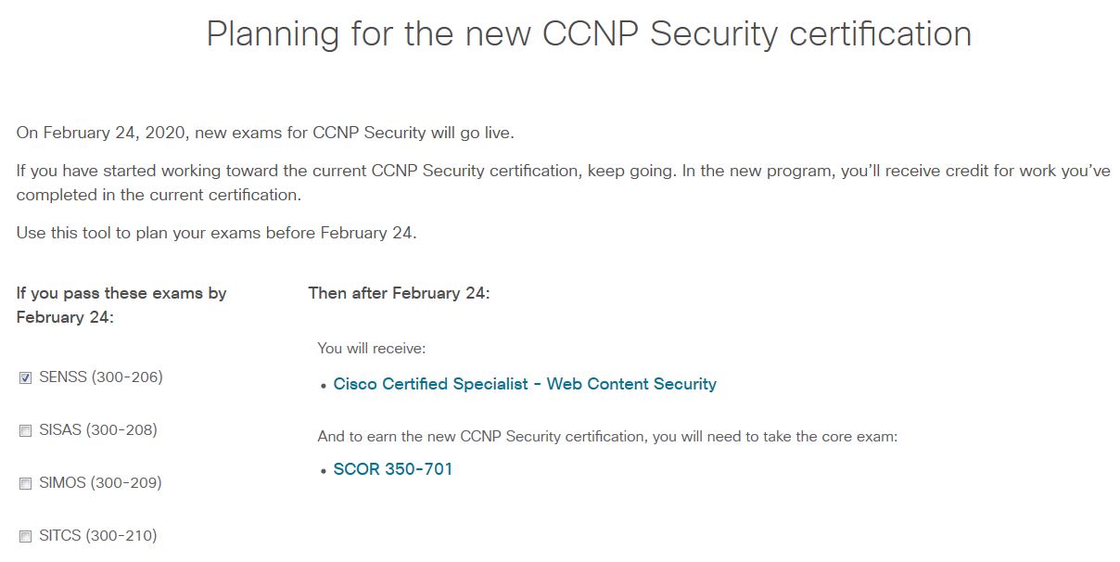This screenshot has width=1120, height=562.
Task: Tick the SISAS (300-208) checkbox
Action: 26,431
